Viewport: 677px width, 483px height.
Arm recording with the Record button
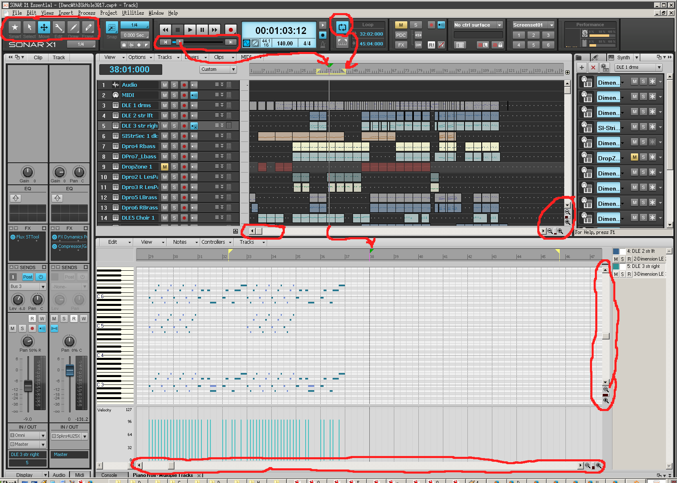pyautogui.click(x=230, y=29)
